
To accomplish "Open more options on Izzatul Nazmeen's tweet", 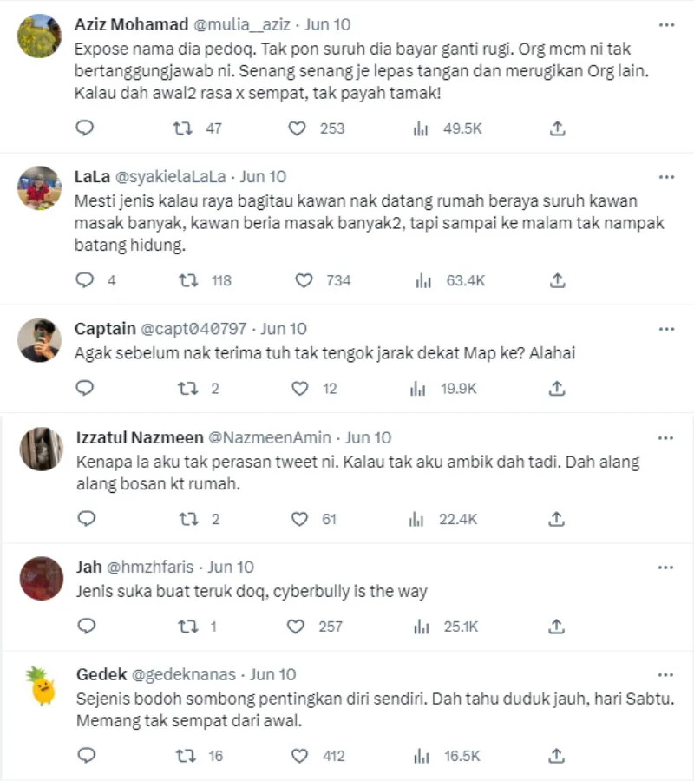I will [666, 437].
